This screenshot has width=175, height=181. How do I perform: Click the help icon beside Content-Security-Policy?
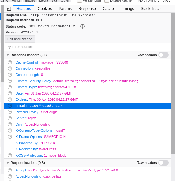coord(10,81)
